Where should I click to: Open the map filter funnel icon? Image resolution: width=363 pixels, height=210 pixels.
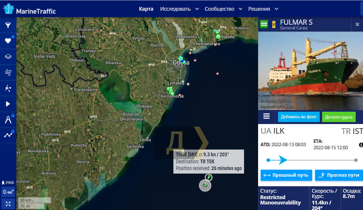8,25
